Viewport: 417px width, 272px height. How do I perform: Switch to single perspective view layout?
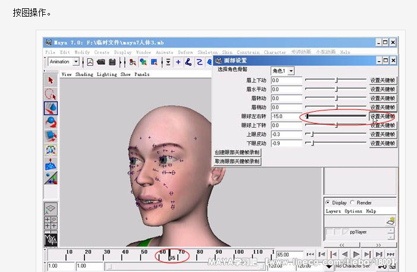[x=51, y=209]
